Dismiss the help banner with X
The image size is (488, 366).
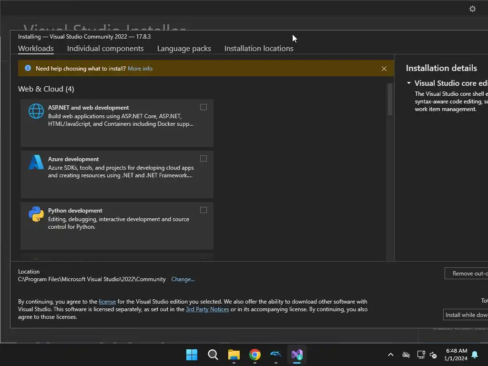[384, 69]
